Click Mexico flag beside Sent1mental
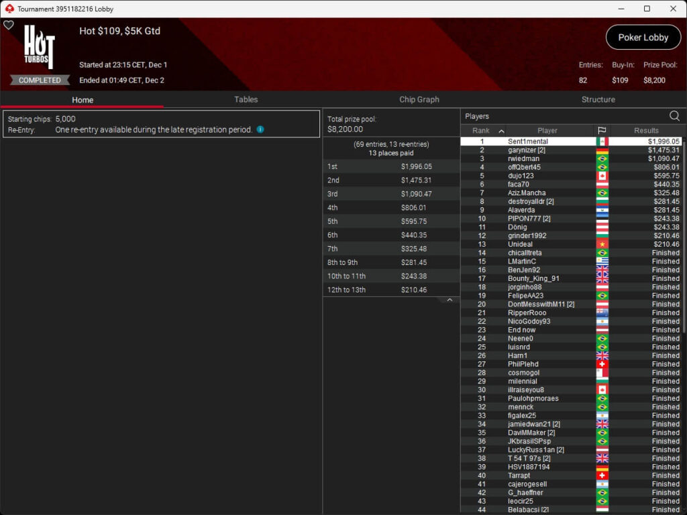 pyautogui.click(x=602, y=141)
